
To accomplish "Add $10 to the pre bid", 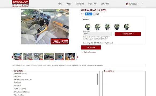I will (x=88, y=27).
